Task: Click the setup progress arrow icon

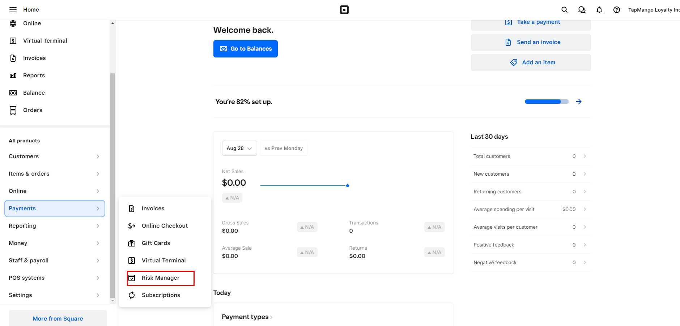Action: coord(579,102)
